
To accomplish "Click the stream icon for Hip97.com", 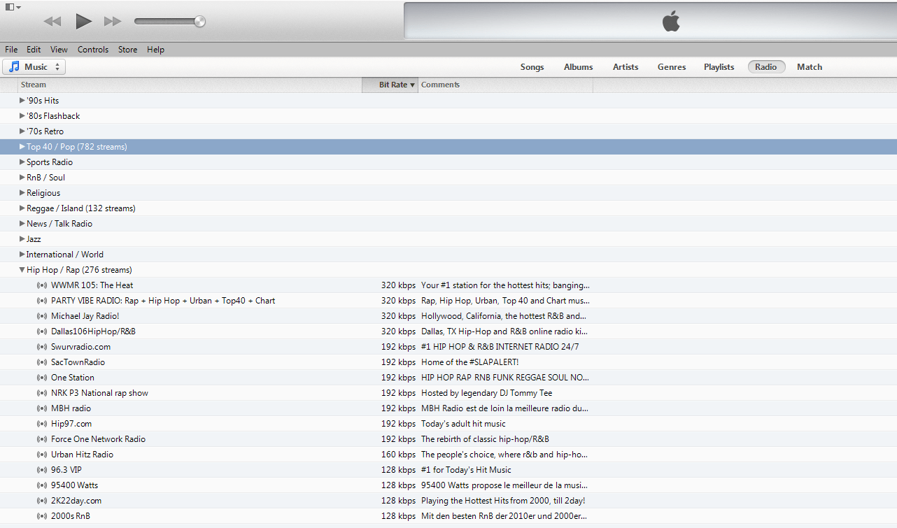I will [42, 424].
